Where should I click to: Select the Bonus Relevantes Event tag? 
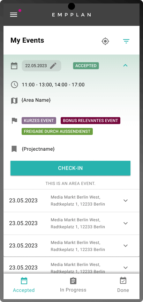91,121
